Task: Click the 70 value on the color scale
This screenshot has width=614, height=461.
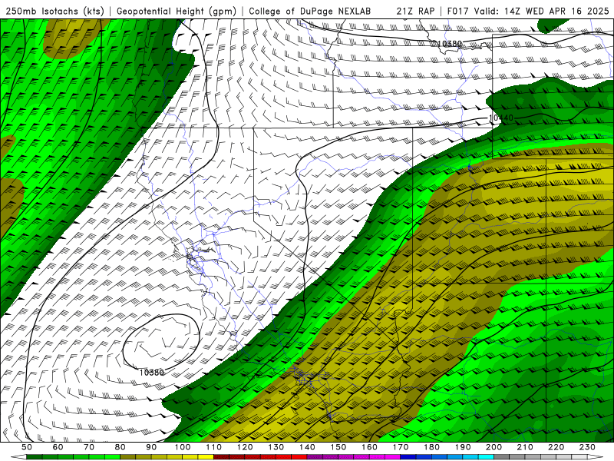Action: click(x=89, y=446)
